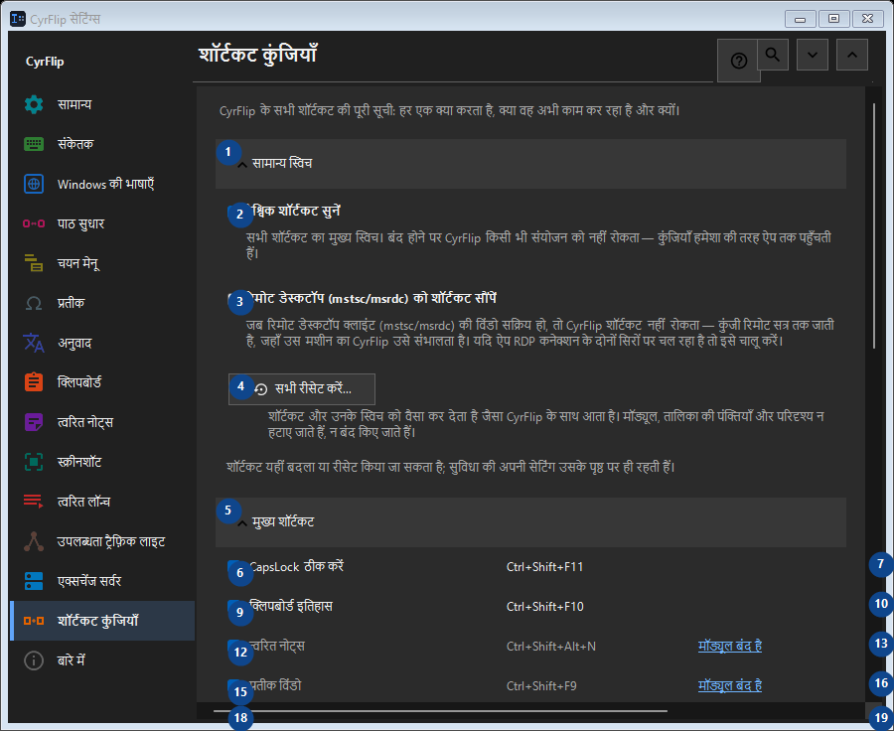Click the vertical scrollbar of the settings page
Image resolution: width=894 pixels, height=731 pixels.
[874, 225]
